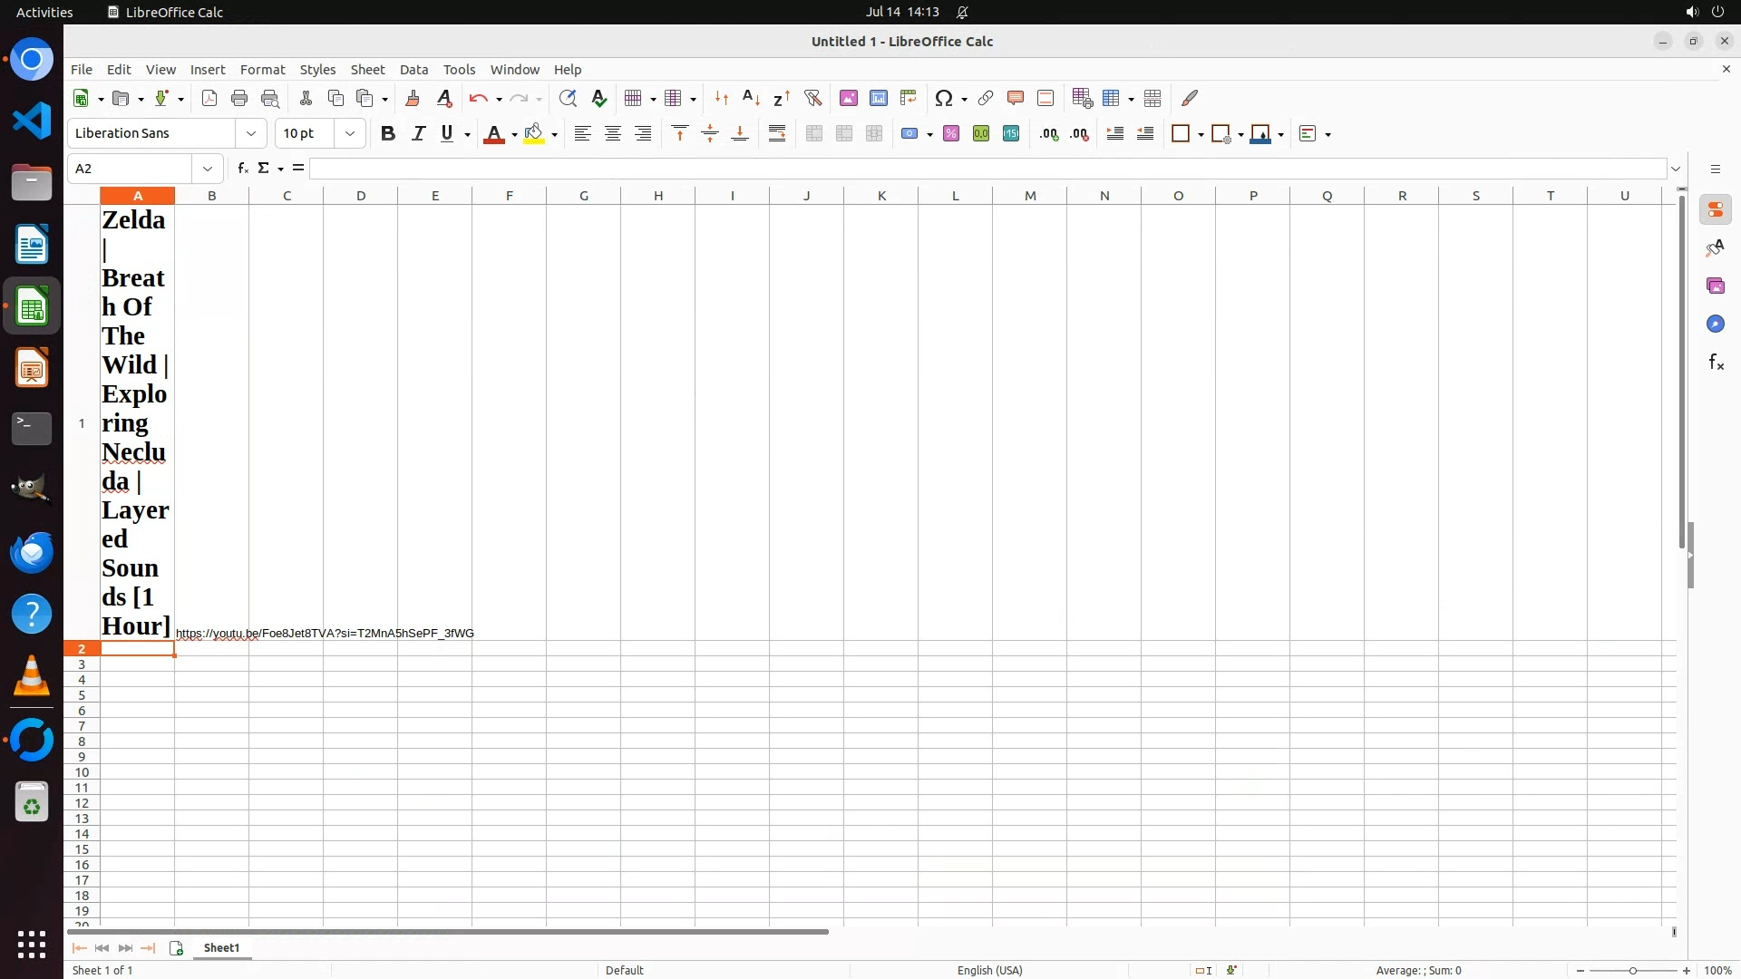Open the Navigator in the sidebar

click(1715, 324)
